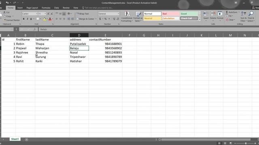This screenshot has width=259, height=145.
Task: Open the Data tab
Action: click(57, 8)
